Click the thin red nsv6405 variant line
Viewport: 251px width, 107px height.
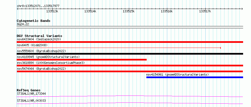[x=119, y=48]
